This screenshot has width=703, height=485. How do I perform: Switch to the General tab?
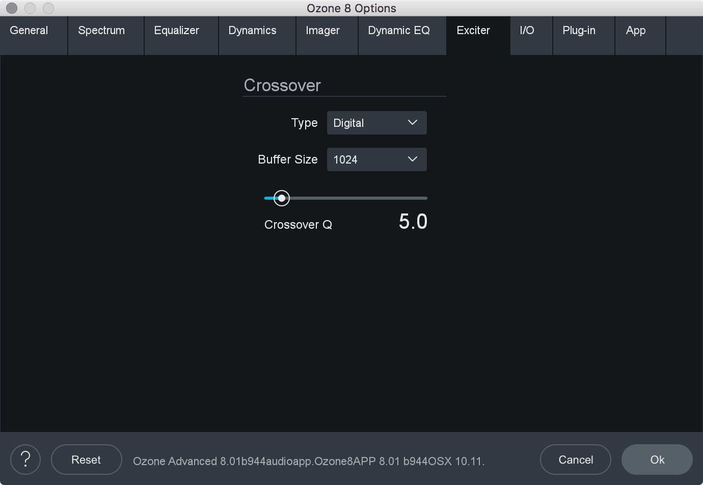pyautogui.click(x=34, y=36)
